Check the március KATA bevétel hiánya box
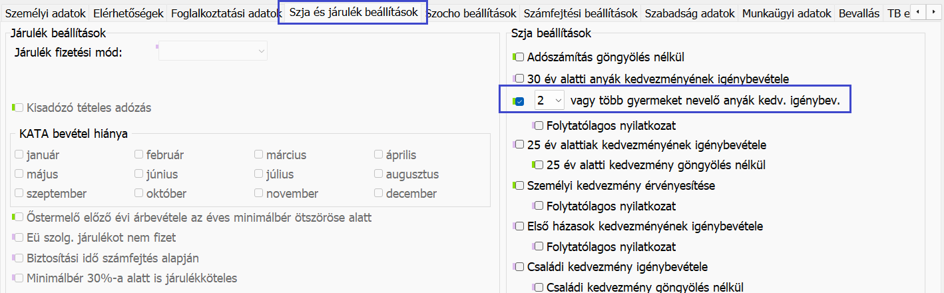The height and width of the screenshot is (293, 944). tap(258, 154)
